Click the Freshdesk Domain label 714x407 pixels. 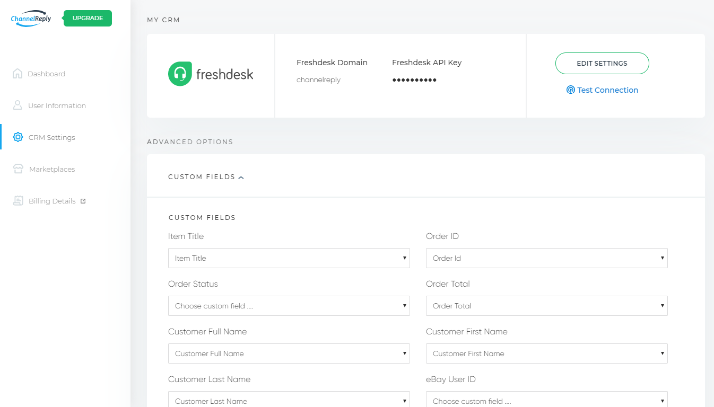[332, 63]
